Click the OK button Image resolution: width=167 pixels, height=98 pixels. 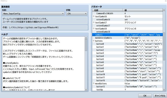click(x=145, y=96)
